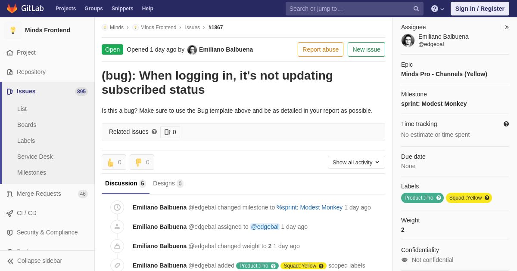Open the Milestones sidebar item
Viewport: 517px width, 271px height.
click(x=31, y=172)
